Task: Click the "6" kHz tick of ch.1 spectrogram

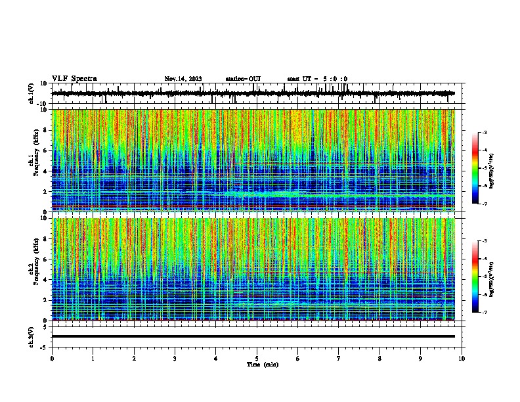Action: click(45, 150)
